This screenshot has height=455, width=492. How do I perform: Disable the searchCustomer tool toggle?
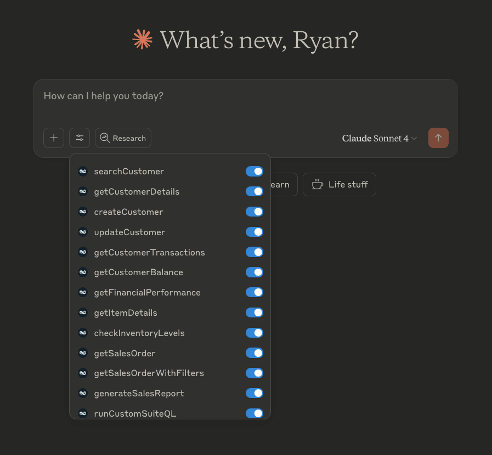(255, 172)
